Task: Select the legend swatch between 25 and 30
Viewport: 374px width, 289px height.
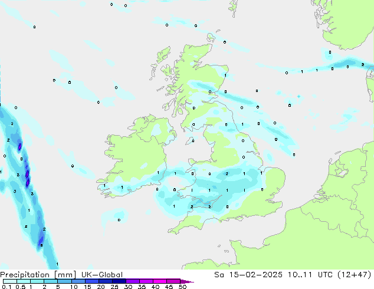Action: click(x=119, y=281)
